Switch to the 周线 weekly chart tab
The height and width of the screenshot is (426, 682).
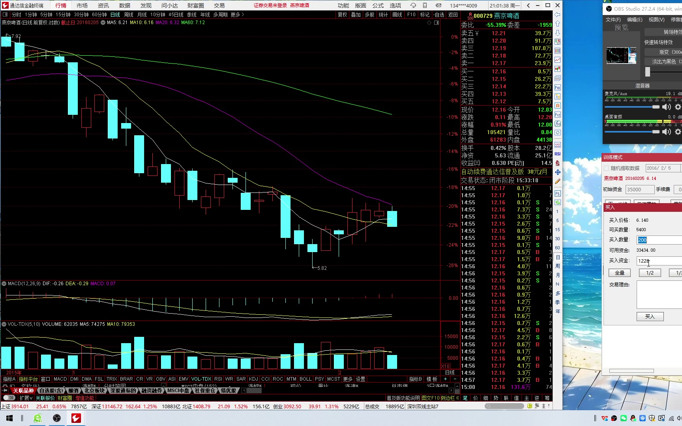[x=129, y=15]
